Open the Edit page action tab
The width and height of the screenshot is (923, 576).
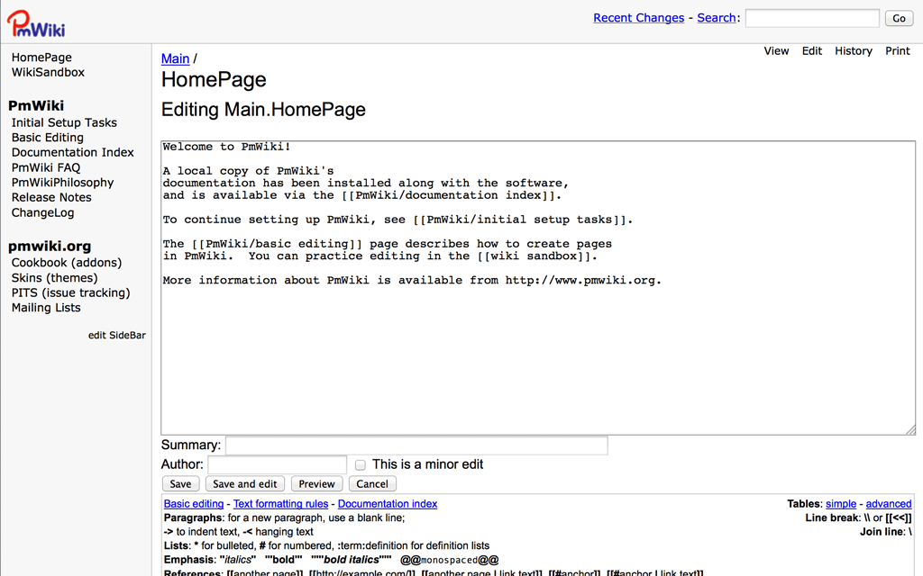(812, 51)
